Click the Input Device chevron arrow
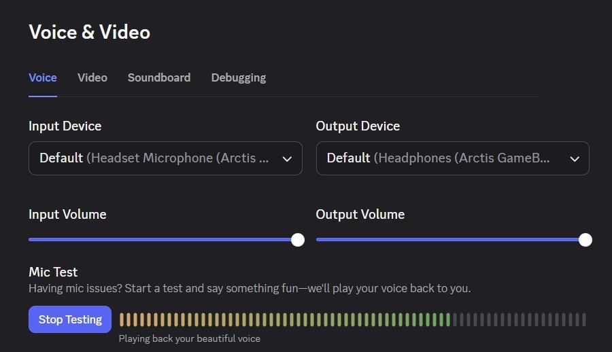 pyautogui.click(x=287, y=158)
